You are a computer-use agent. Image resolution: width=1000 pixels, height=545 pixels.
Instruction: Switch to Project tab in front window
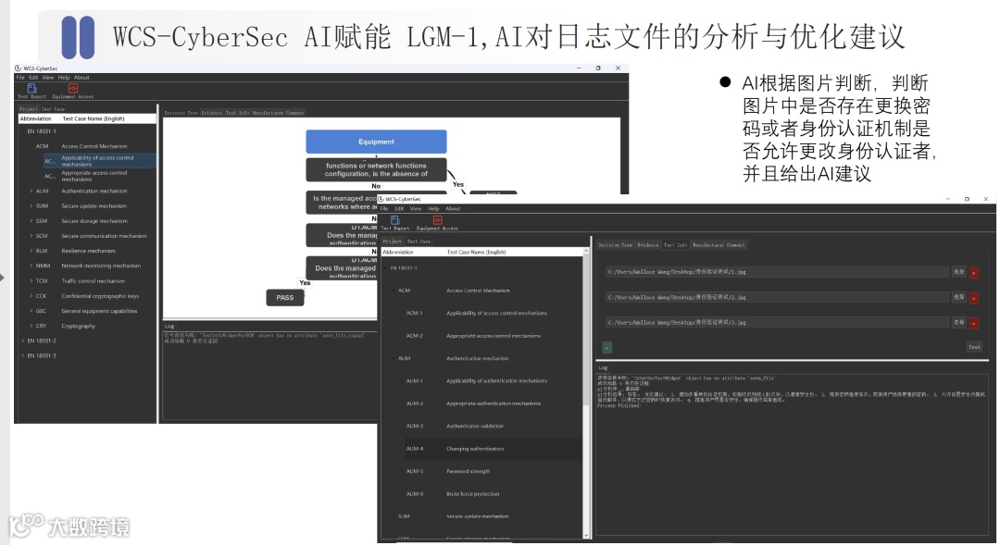pos(393,242)
